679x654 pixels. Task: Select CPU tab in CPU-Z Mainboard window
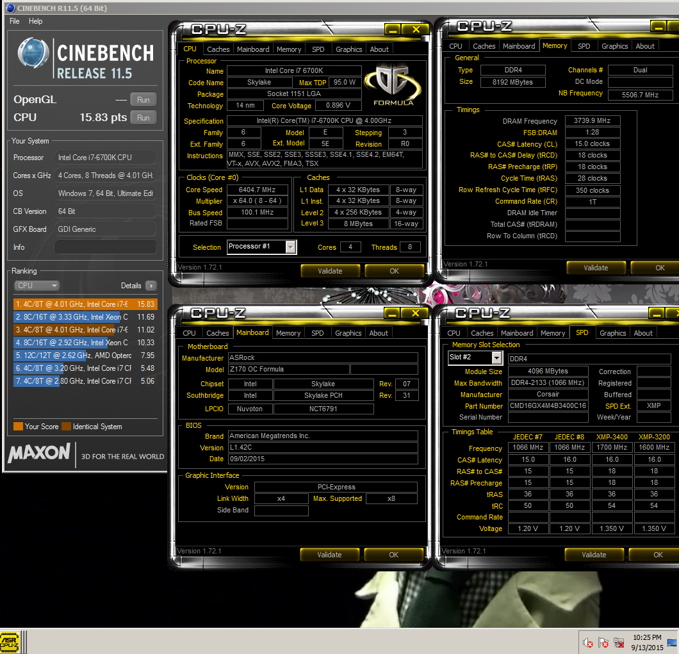189,333
